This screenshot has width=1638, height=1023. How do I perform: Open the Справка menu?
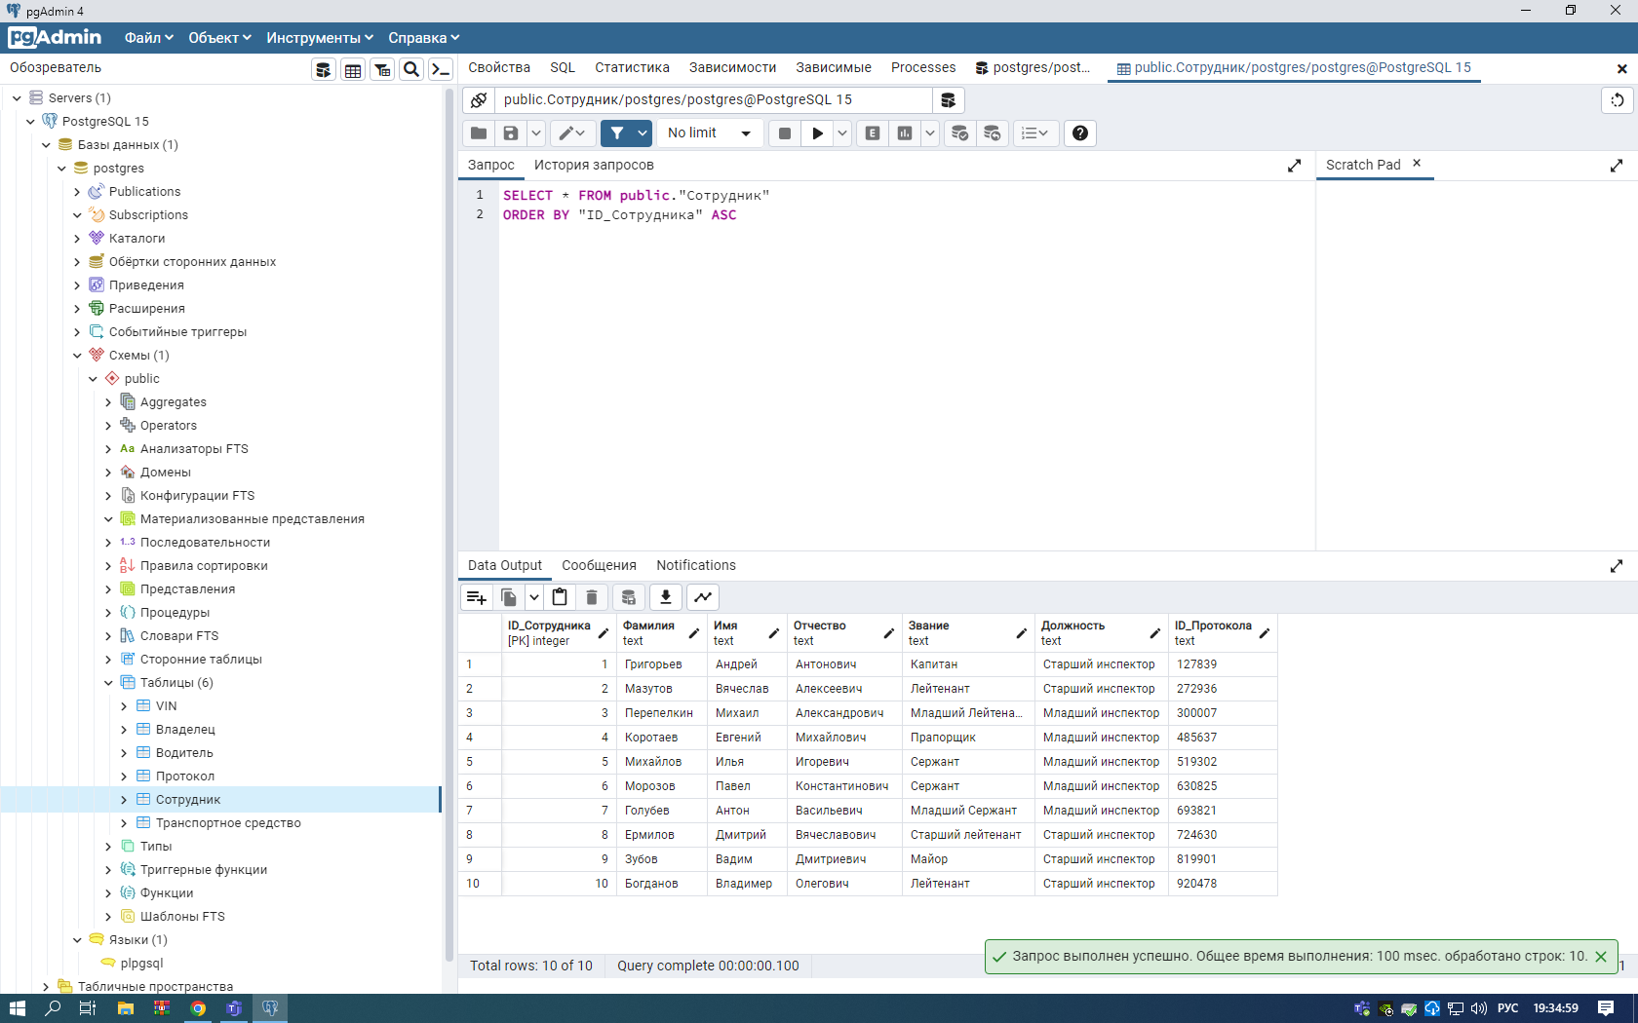click(x=423, y=38)
